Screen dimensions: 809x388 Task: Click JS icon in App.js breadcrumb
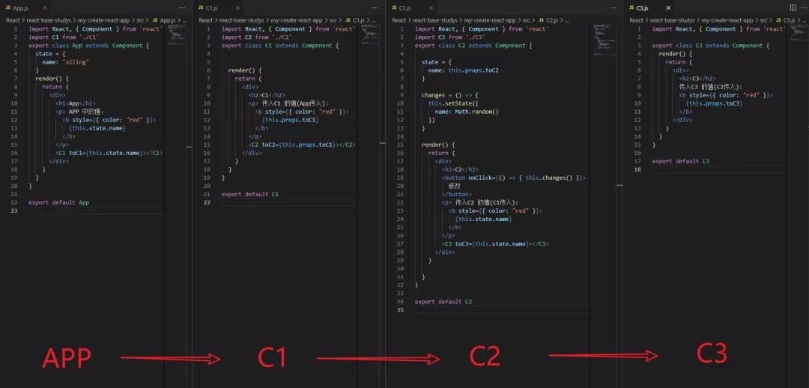pyautogui.click(x=155, y=20)
